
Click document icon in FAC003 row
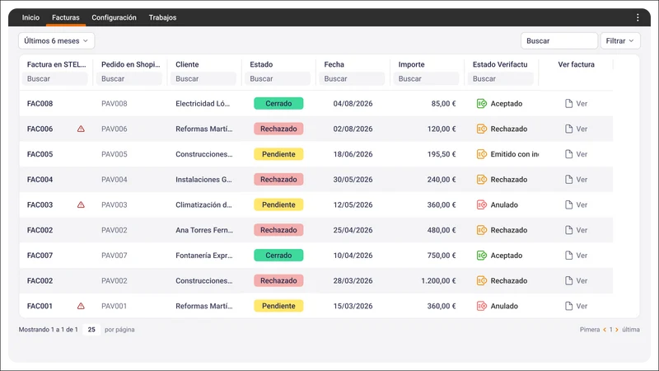tap(568, 204)
